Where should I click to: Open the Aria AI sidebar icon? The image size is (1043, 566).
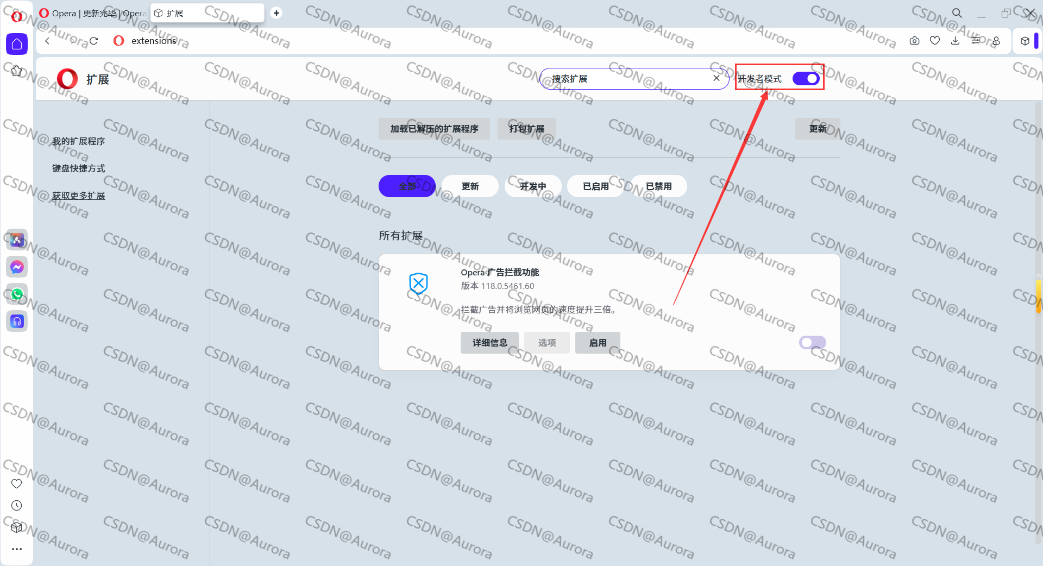17,240
